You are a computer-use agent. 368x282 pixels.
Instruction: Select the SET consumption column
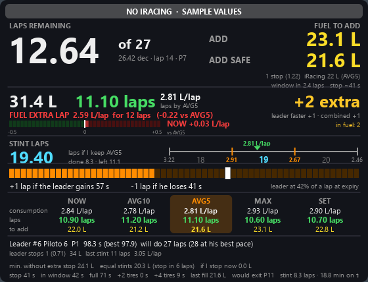point(325,214)
